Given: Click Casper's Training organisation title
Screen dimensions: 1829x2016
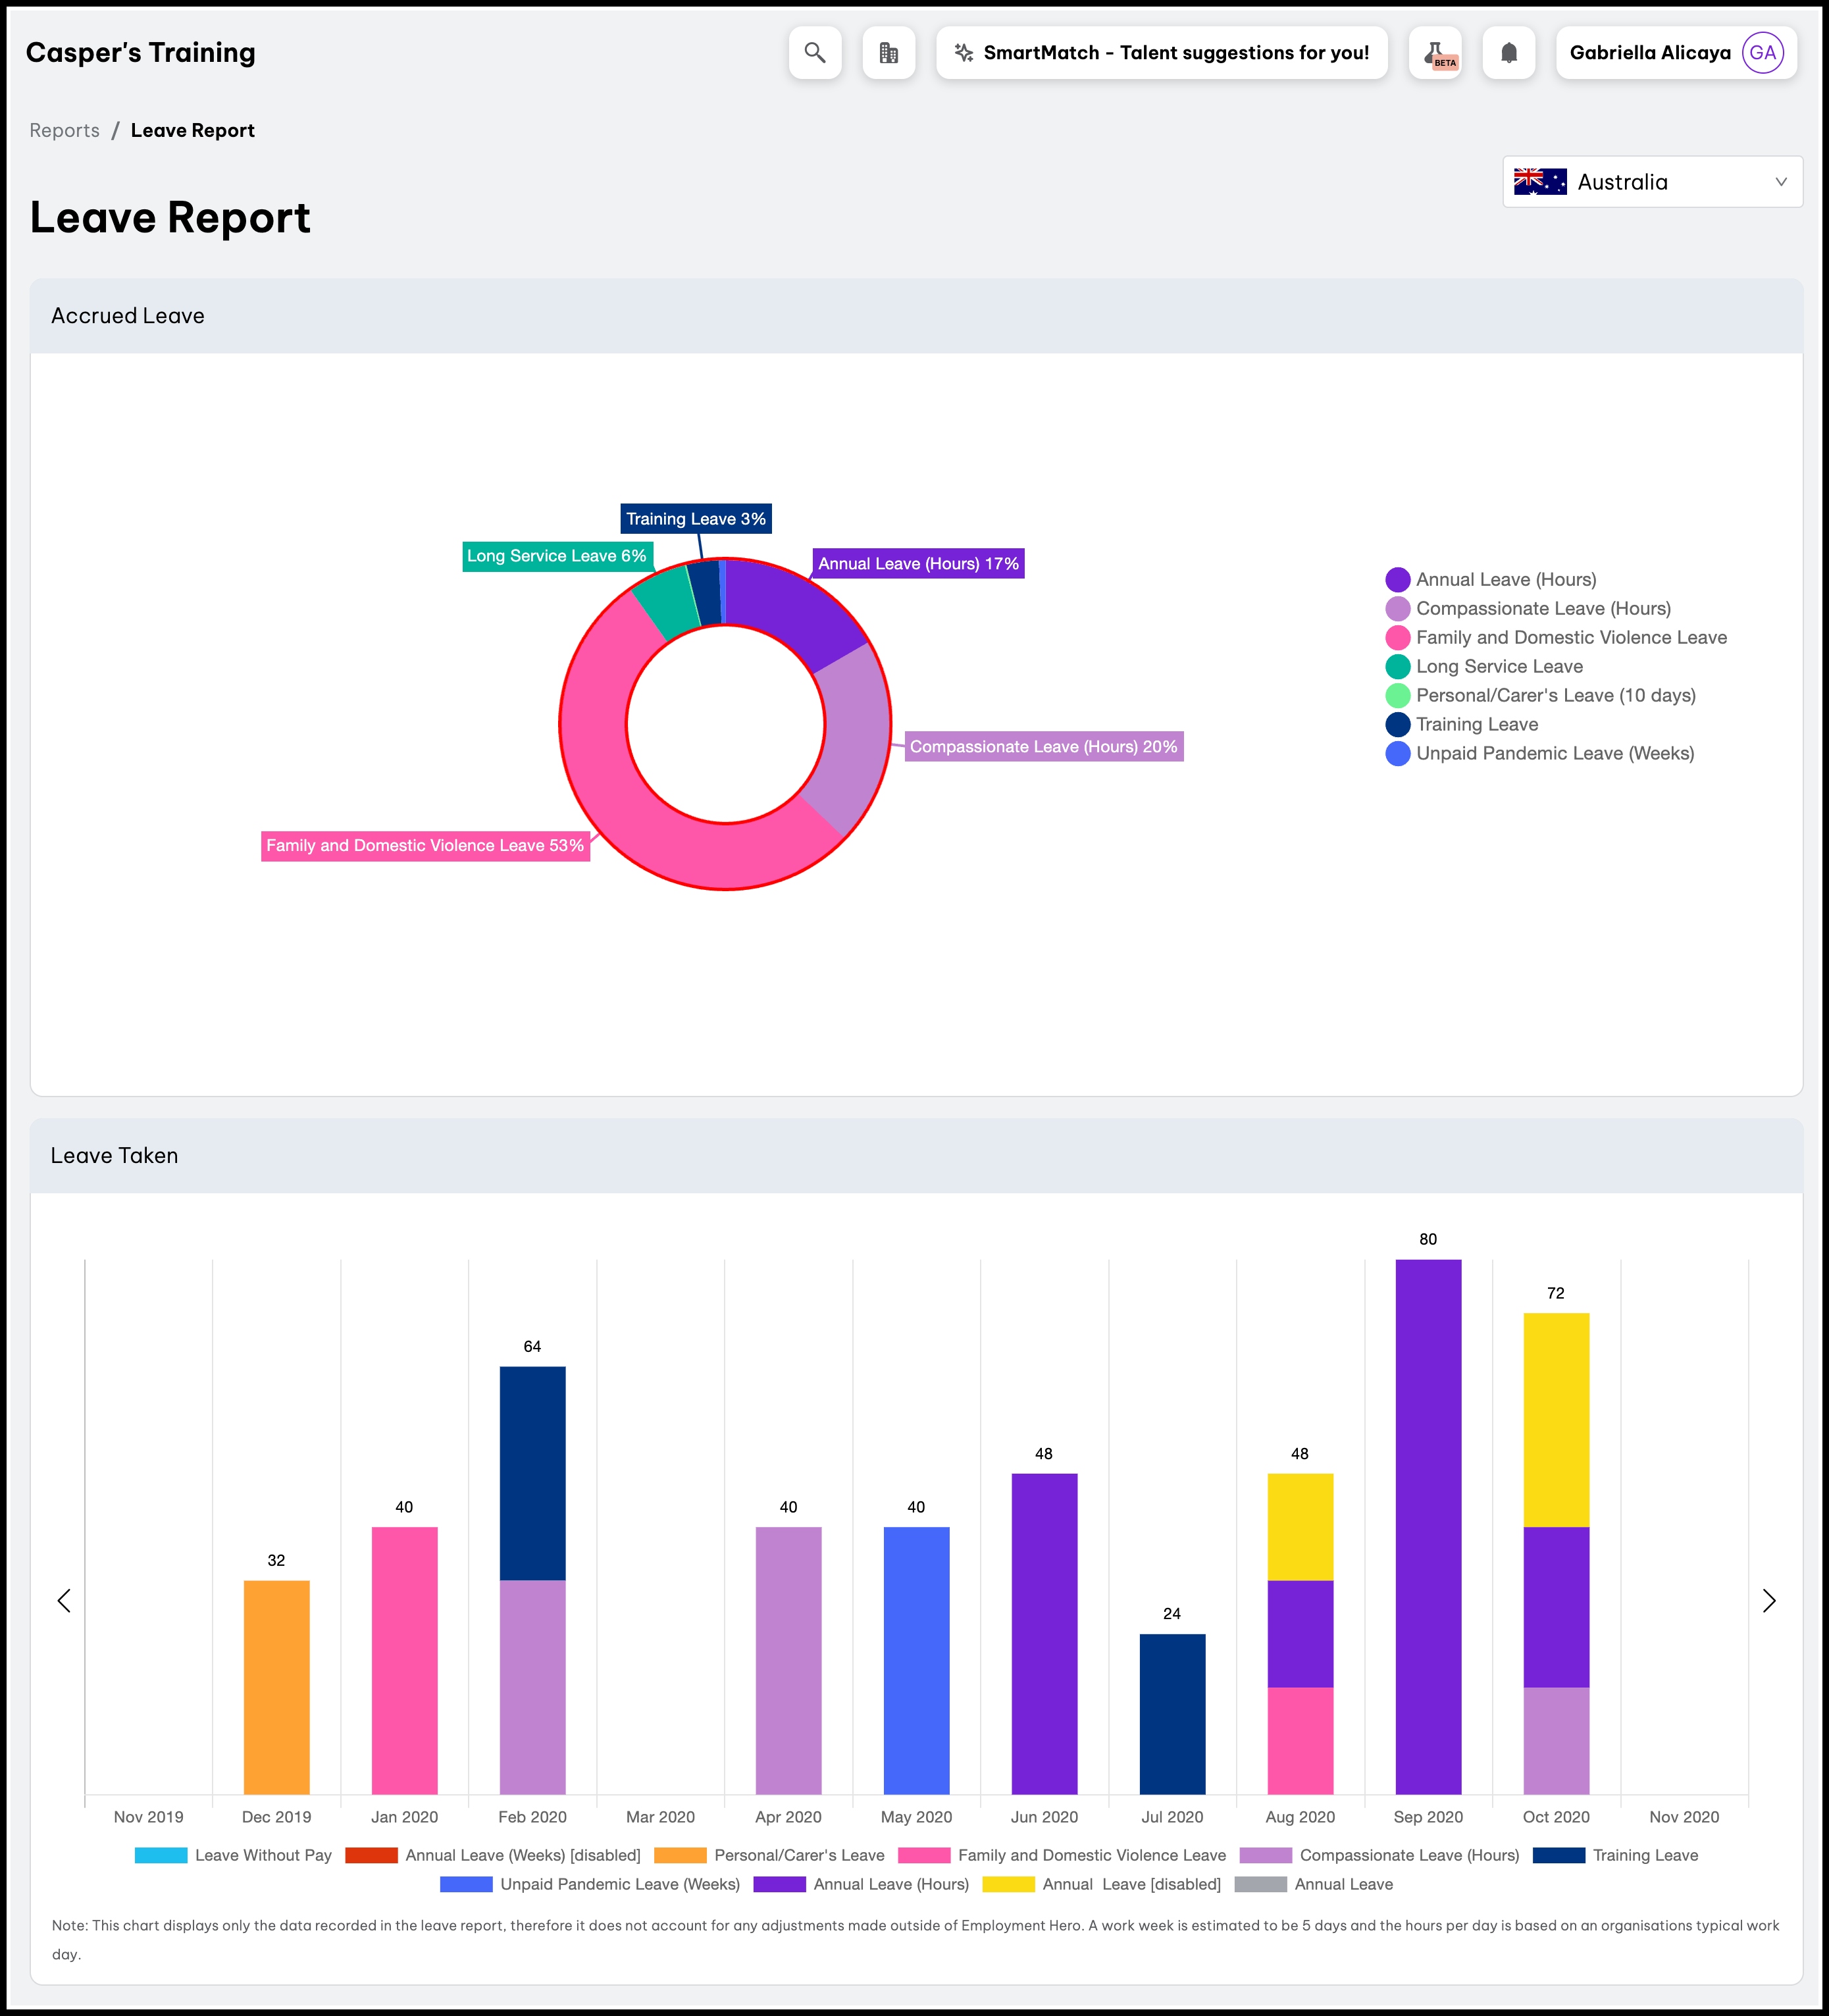Looking at the screenshot, I should pos(141,53).
